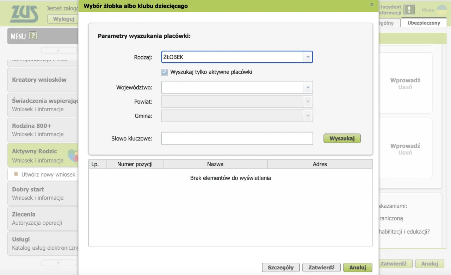Image resolution: width=451 pixels, height=275 pixels.
Task: Expand the Powiat dropdown
Action: click(308, 102)
